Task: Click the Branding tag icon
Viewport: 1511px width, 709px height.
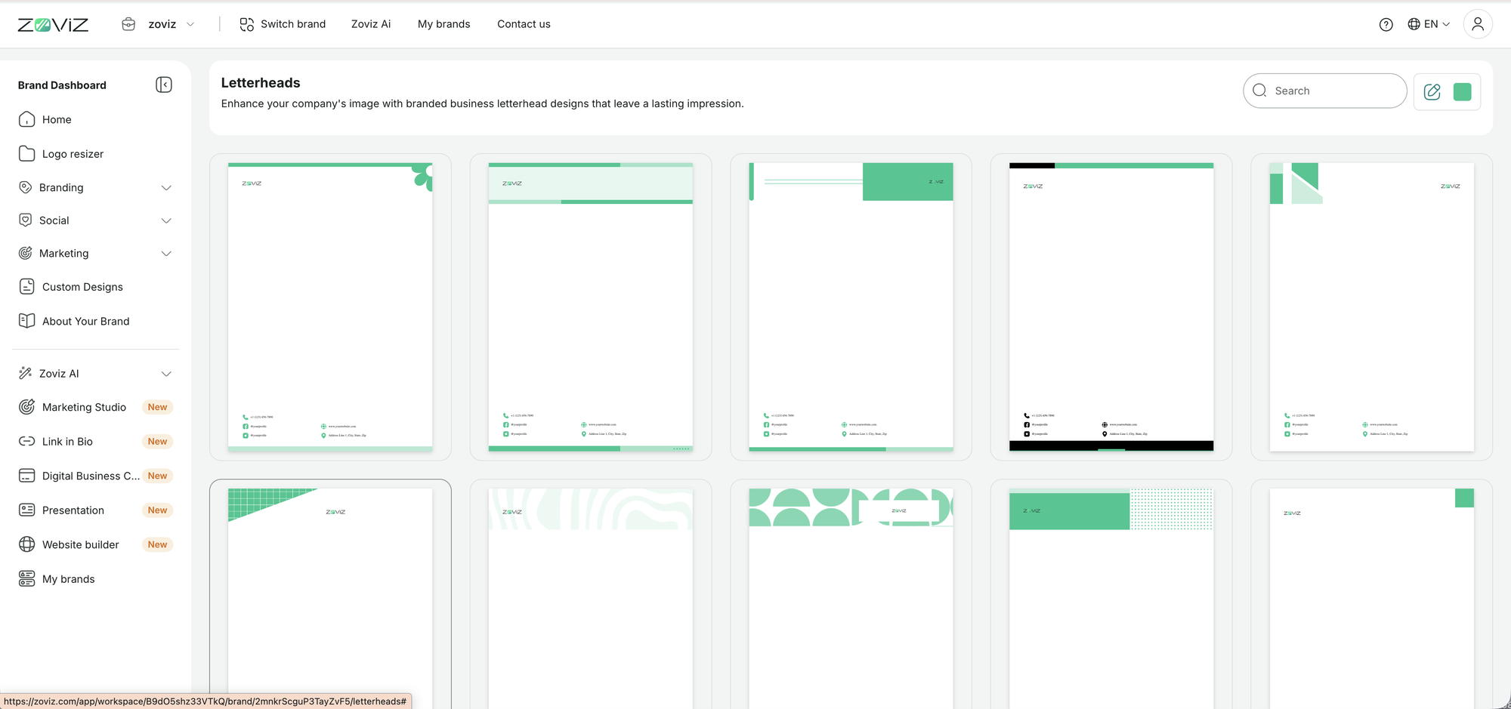Action: [x=26, y=187]
